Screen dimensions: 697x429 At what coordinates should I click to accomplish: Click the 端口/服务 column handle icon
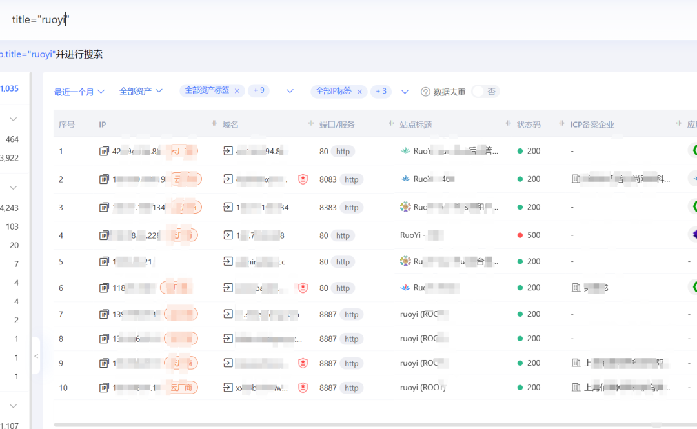391,123
